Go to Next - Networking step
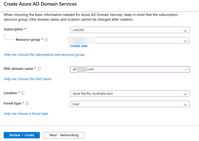199x141 pixels. (64, 135)
